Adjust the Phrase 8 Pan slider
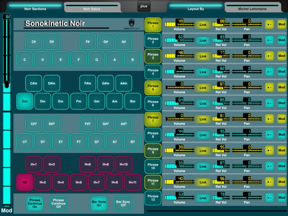 (x=247, y=135)
